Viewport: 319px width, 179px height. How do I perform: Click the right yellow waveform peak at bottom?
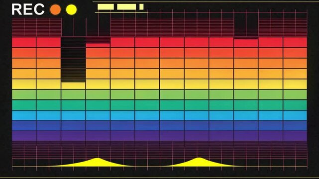pyautogui.click(x=199, y=162)
